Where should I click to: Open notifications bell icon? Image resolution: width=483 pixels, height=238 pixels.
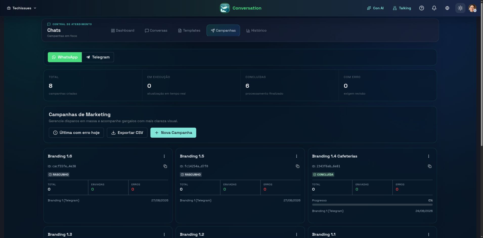click(x=434, y=8)
